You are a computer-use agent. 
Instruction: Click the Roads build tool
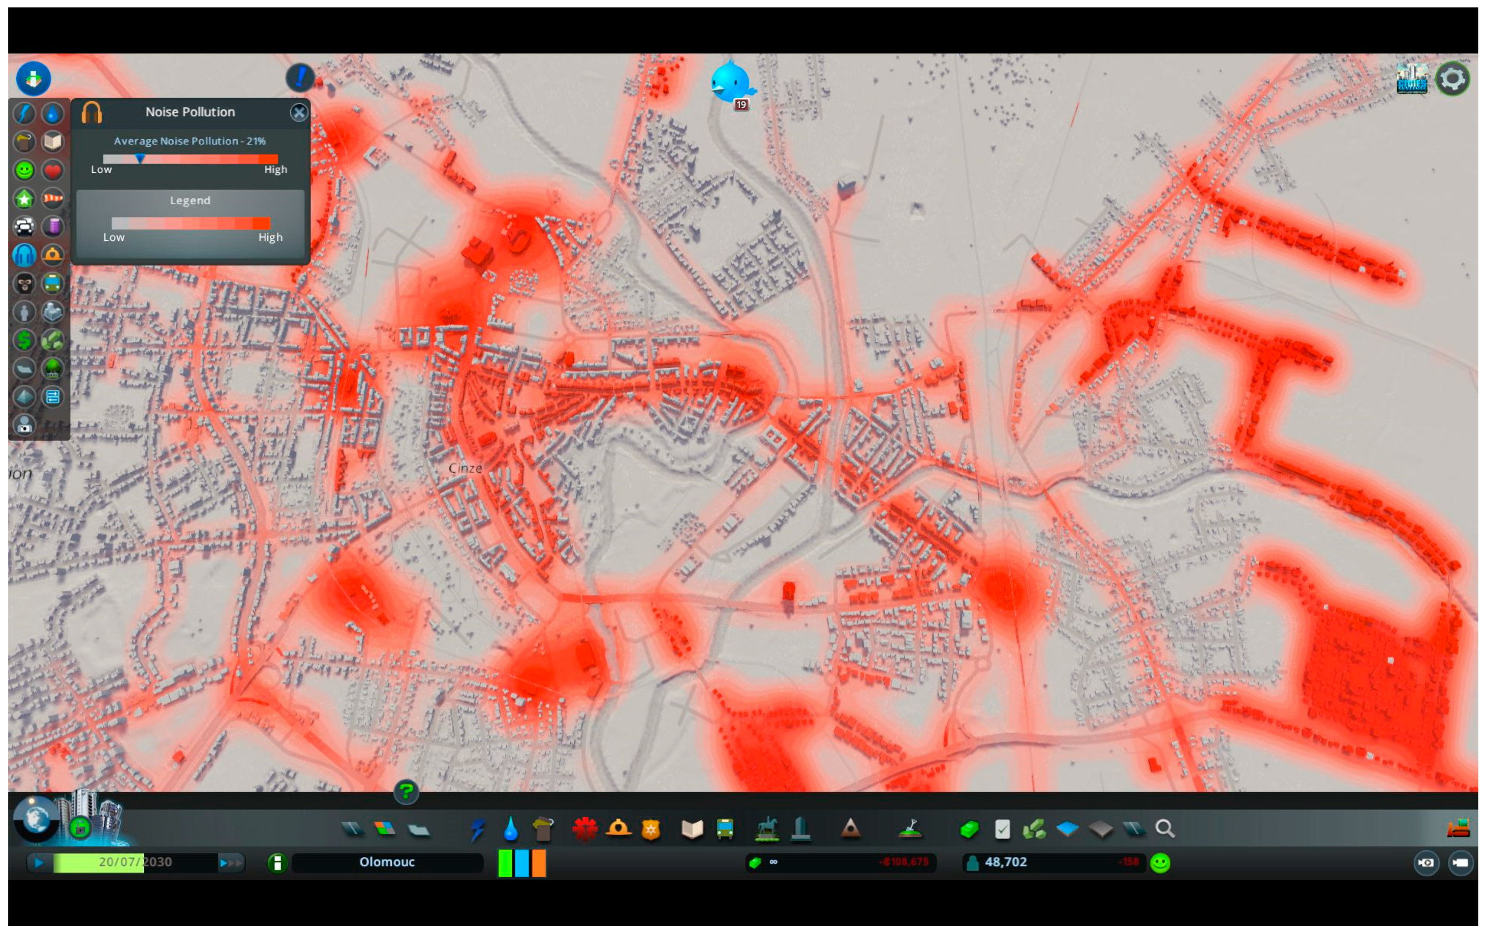[353, 829]
